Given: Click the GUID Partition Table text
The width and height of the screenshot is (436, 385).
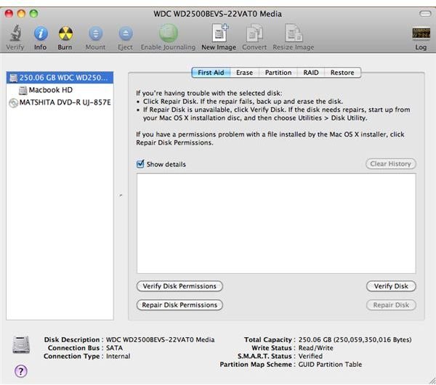Looking at the screenshot, I should (330, 365).
